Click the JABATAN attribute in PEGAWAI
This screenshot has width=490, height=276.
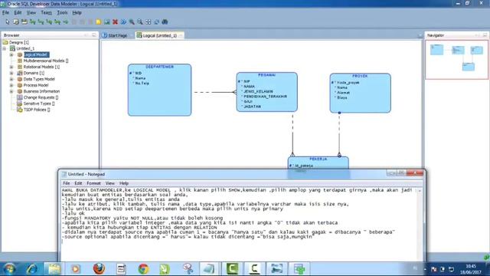252,107
